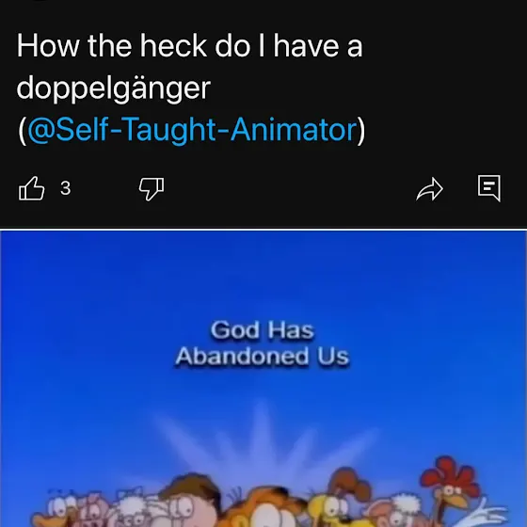The image size is (527, 527).
Task: Tap the word 'Abandoned' in image caption
Action: click(x=242, y=356)
